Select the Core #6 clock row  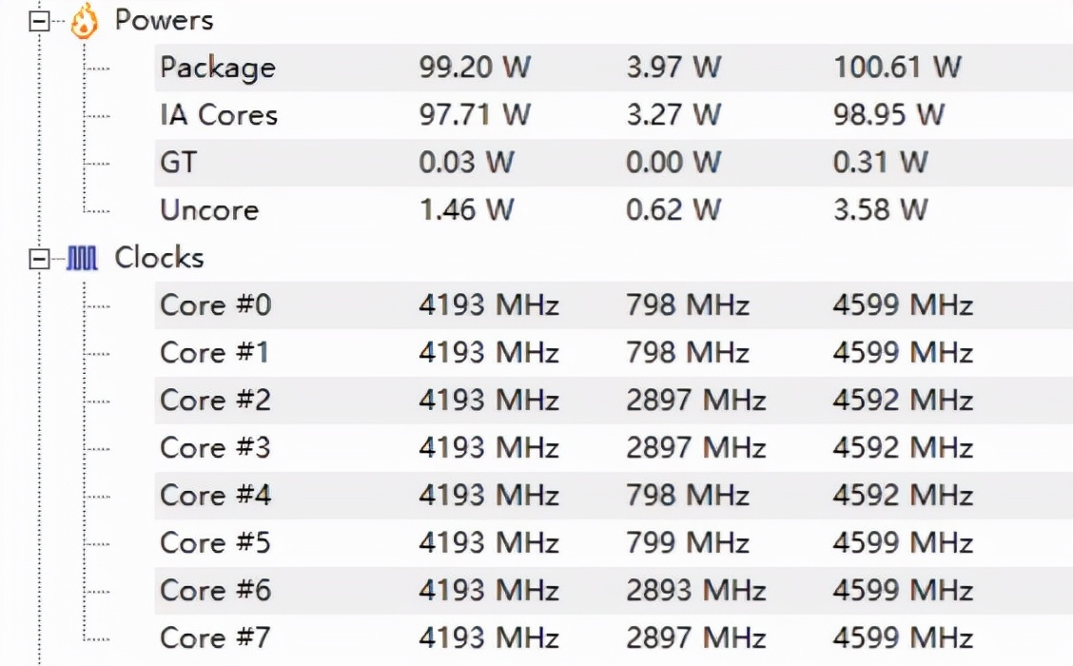tap(614, 591)
